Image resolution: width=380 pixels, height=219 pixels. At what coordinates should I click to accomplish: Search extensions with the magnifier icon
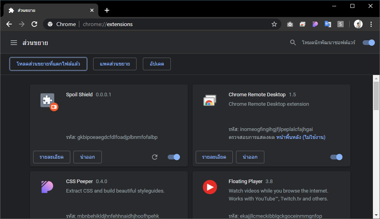pos(293,43)
